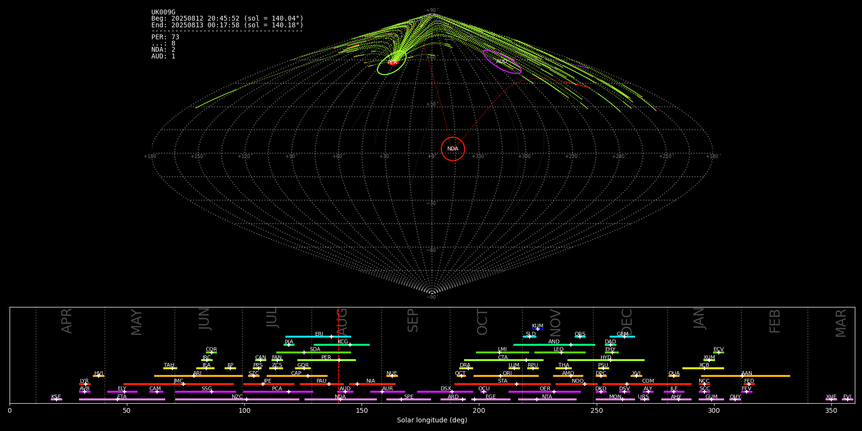Screen dimensions: 862x431
Task: Click the GEM shower bar in timeline
Action: point(622,337)
